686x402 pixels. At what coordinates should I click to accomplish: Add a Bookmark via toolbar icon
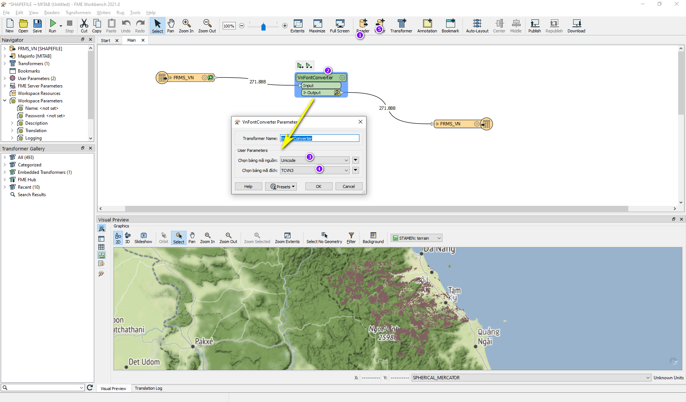(x=450, y=26)
